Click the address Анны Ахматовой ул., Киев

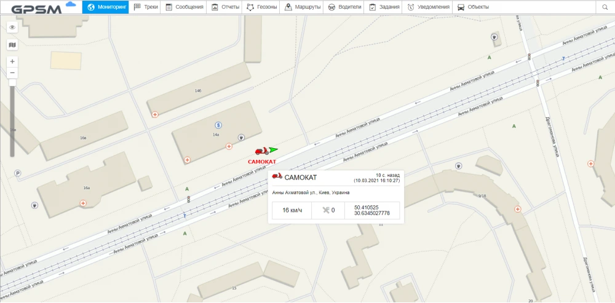pos(311,192)
